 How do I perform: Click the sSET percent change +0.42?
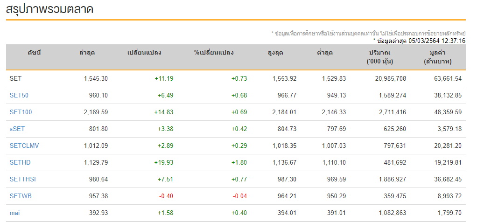click(239, 129)
